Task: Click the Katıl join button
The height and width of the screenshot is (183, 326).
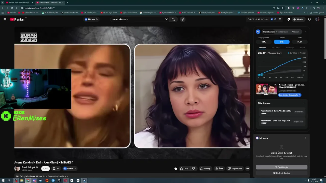Action: click(45, 169)
